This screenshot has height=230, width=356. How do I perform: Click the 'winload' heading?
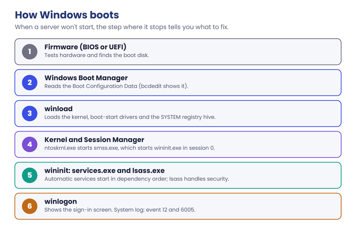(58, 109)
